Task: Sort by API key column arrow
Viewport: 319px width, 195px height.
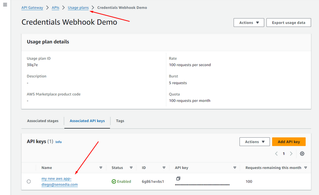Action: tap(235, 168)
